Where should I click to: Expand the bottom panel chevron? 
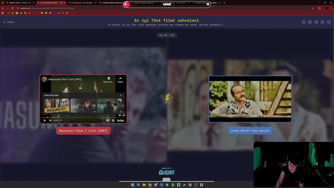click(166, 180)
